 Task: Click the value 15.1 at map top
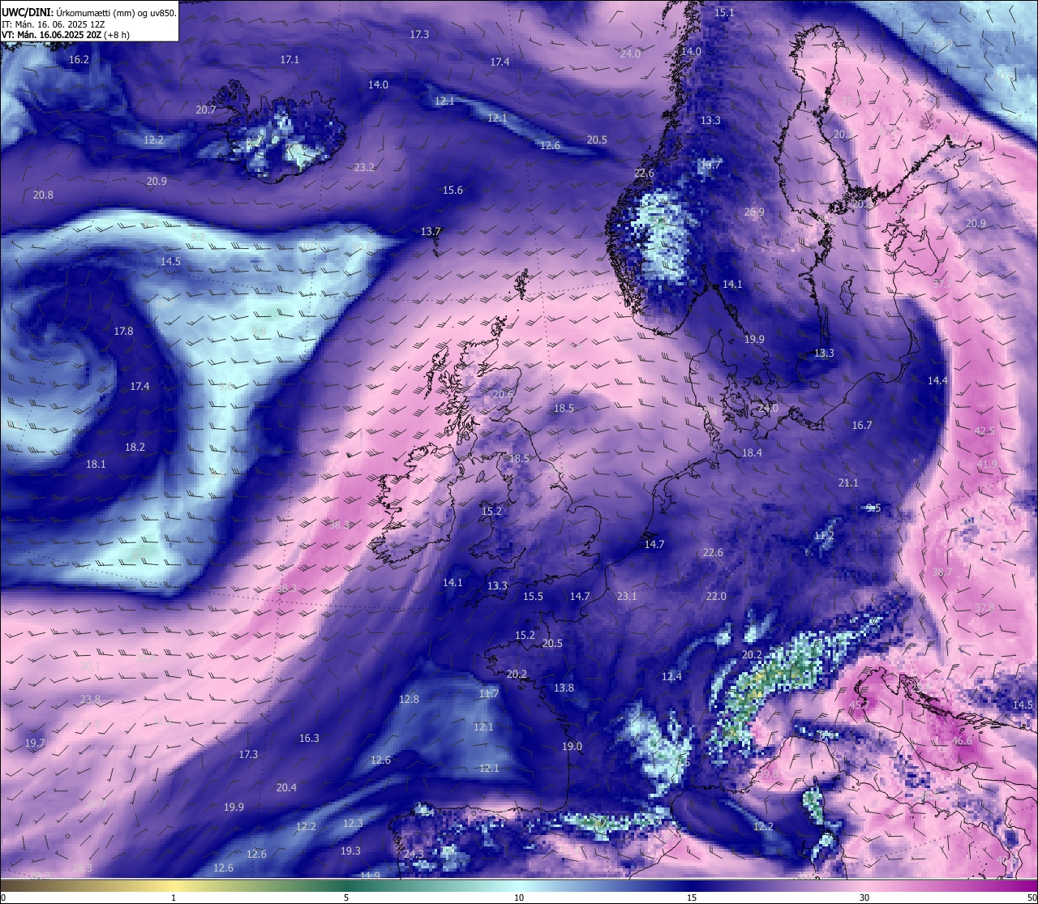coord(724,13)
